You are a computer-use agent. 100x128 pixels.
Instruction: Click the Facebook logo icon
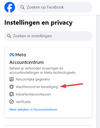point(10,7)
